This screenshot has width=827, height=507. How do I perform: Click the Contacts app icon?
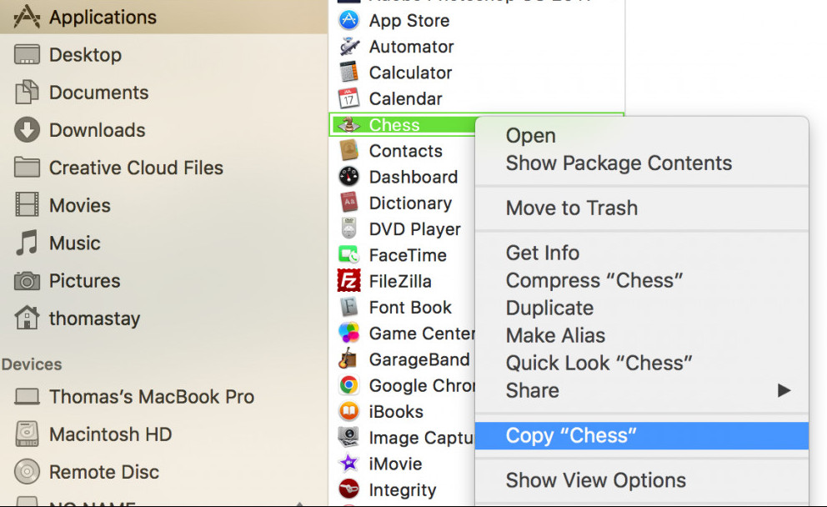348,150
